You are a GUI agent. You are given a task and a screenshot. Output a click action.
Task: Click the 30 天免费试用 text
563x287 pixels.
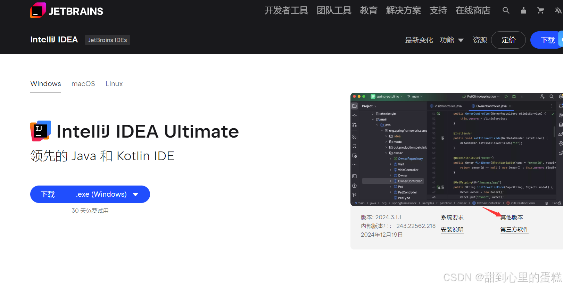[90, 211]
